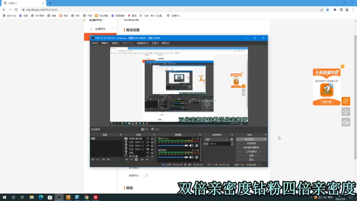Open scene transition properties gear

pos(232,139)
